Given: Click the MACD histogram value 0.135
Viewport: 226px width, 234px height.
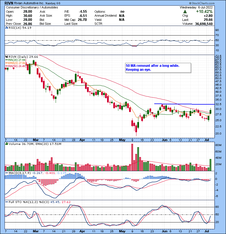Looking at the screenshot, I should tap(62, 173).
